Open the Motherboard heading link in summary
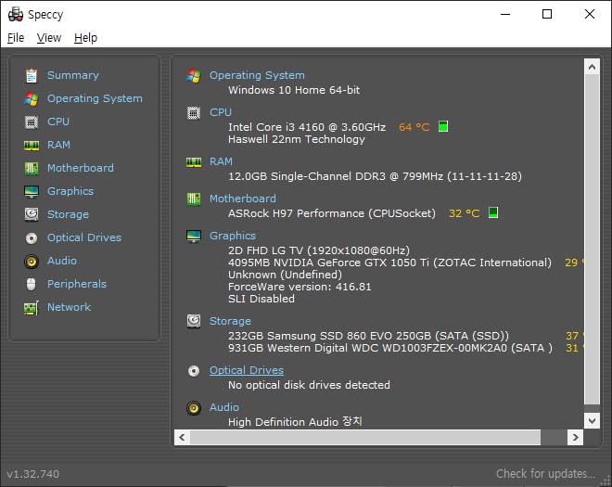The image size is (612, 487). click(x=242, y=199)
